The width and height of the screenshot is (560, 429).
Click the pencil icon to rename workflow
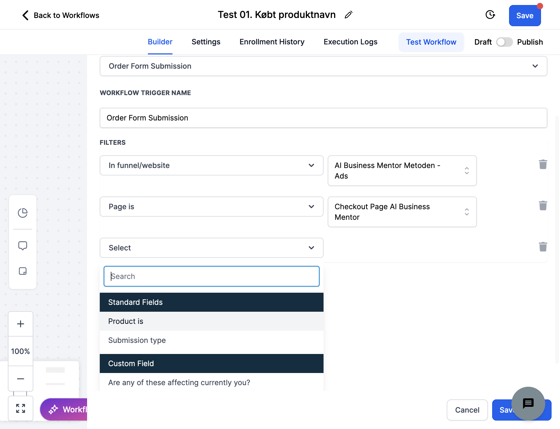tap(348, 15)
